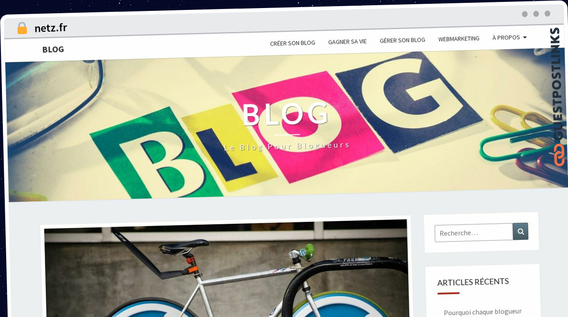Focus the Recherche search input field
The height and width of the screenshot is (317, 568).
tap(474, 232)
